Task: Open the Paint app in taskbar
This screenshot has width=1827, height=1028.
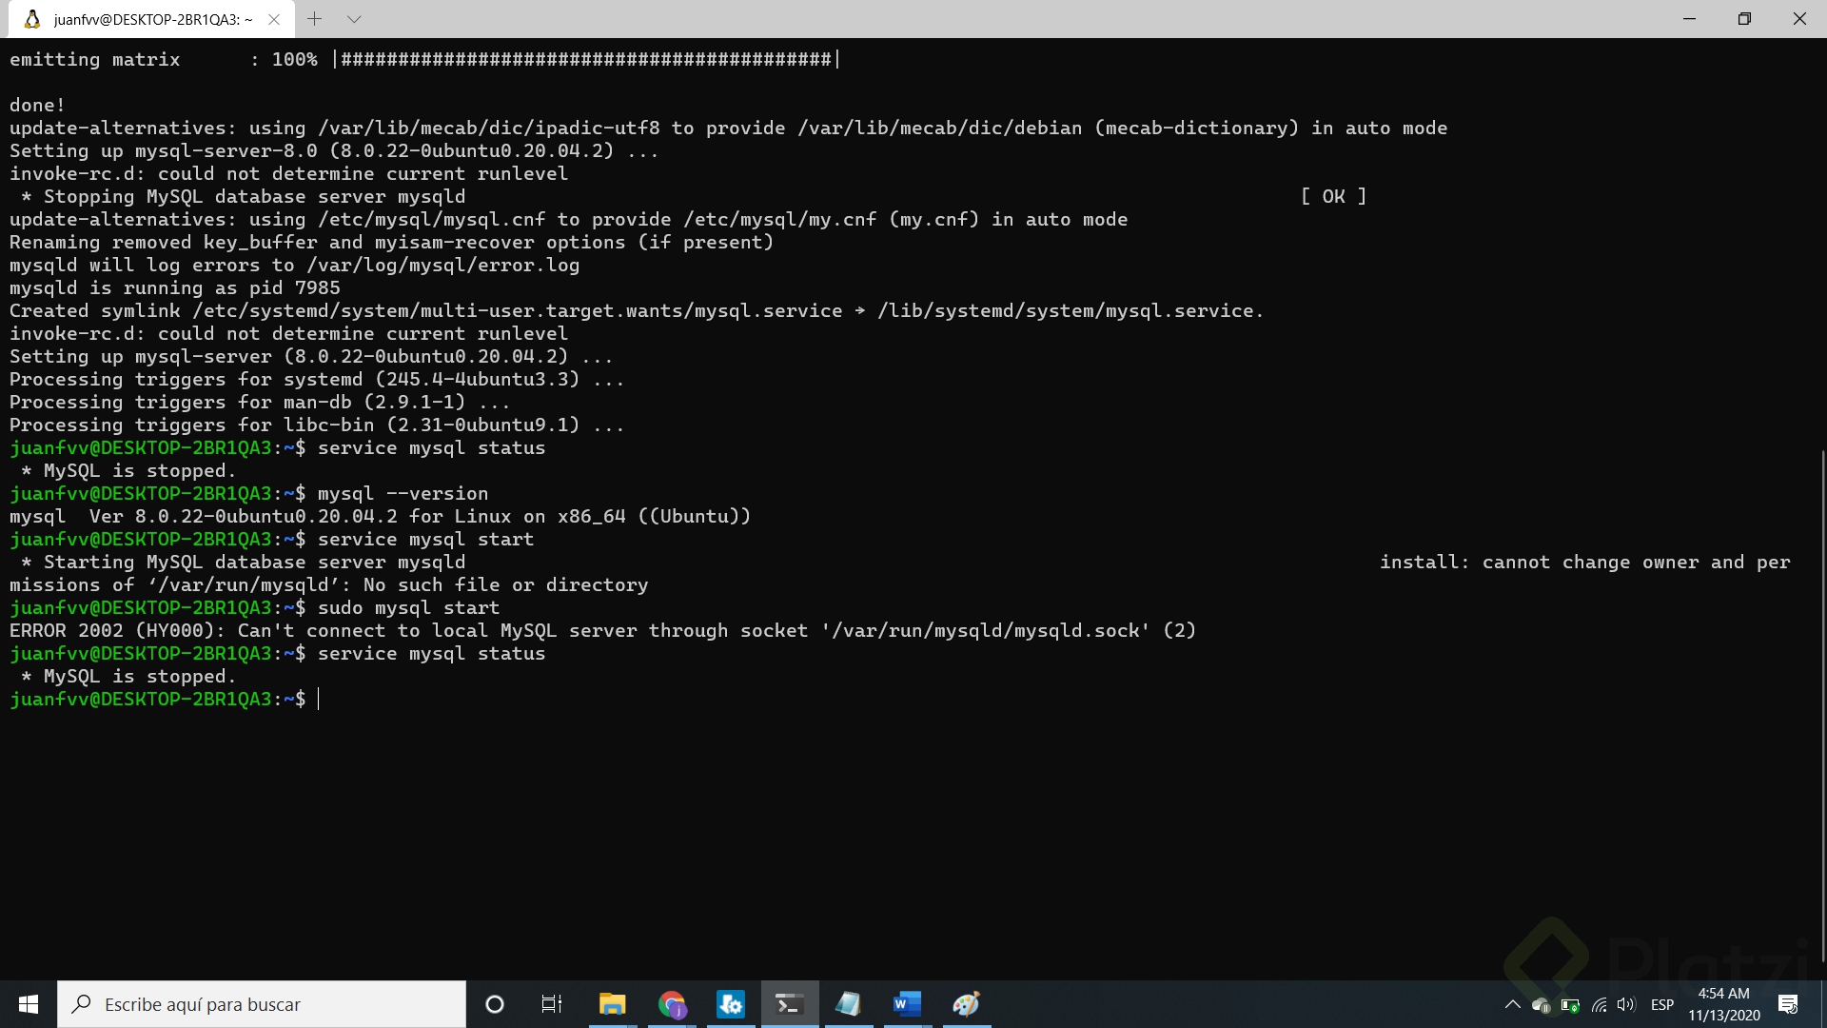Action: [966, 1004]
